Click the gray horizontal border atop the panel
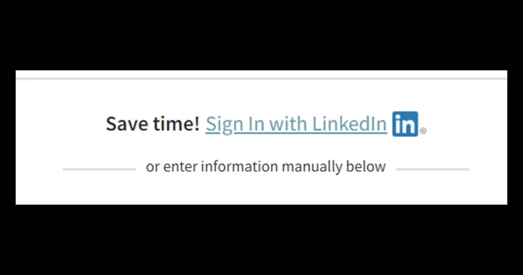Screen dimensions: 523x275 (x=261, y=79)
